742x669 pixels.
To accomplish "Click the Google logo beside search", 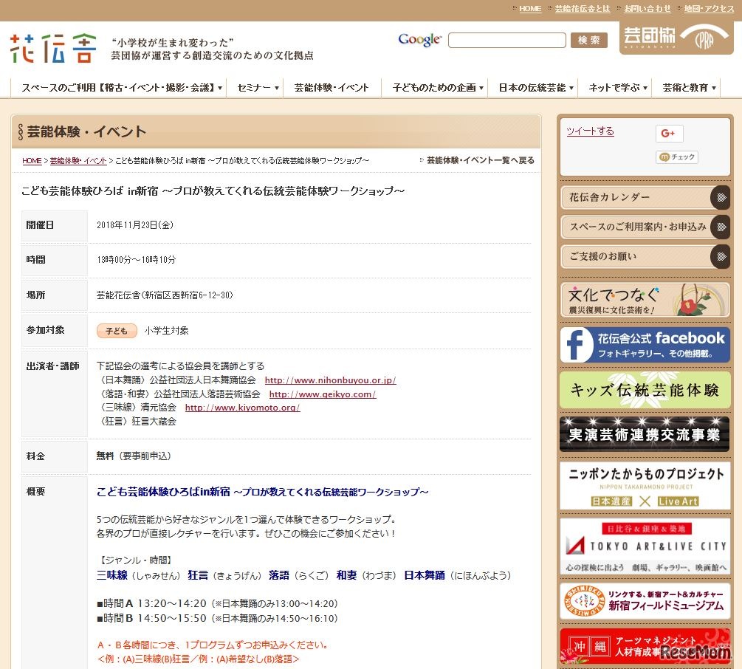I will [420, 40].
